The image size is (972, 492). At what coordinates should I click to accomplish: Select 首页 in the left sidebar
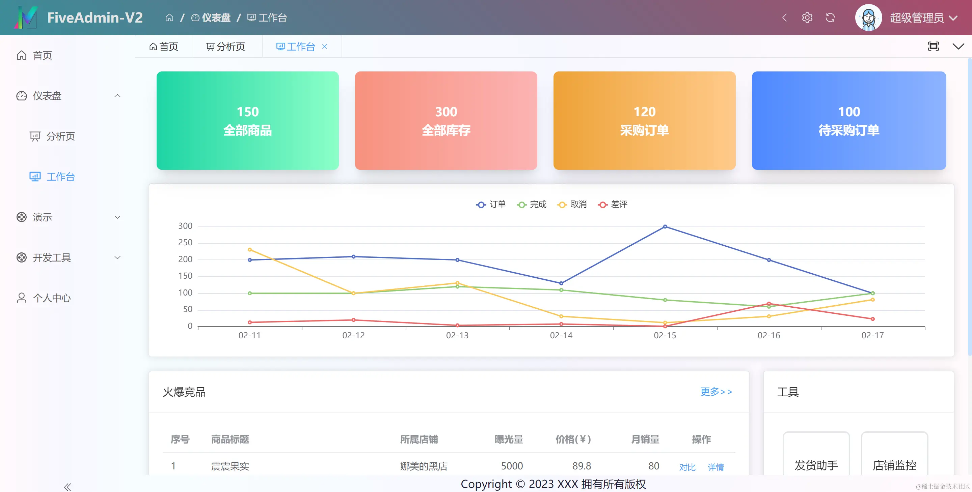coord(42,55)
